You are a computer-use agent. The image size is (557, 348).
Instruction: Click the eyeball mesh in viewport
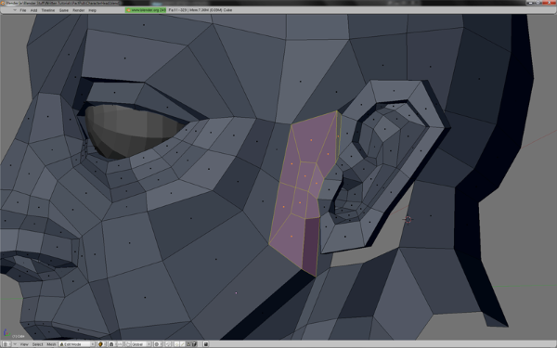tap(132, 131)
